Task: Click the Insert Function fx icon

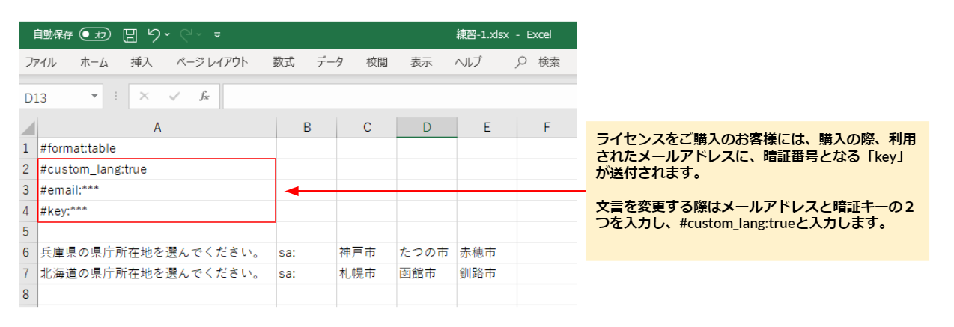Action: point(204,97)
